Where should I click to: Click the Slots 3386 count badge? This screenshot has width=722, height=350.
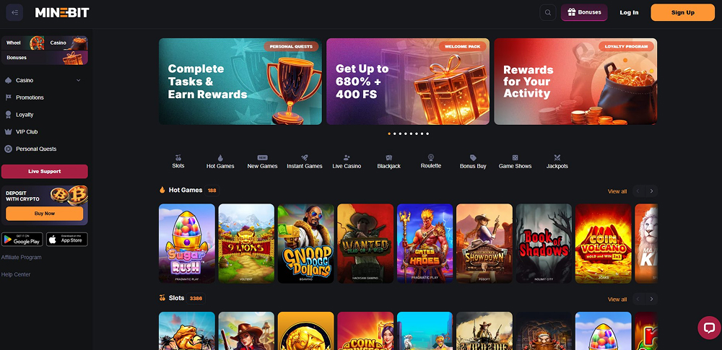[x=196, y=298]
